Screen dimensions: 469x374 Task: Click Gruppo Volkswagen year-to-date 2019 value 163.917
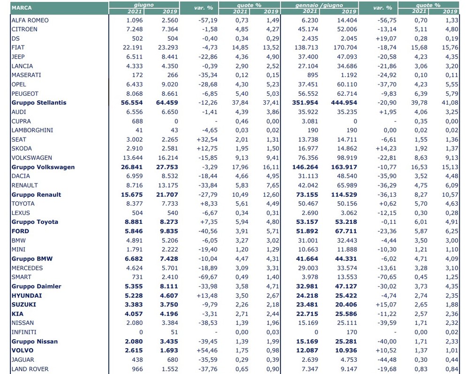pos(344,167)
